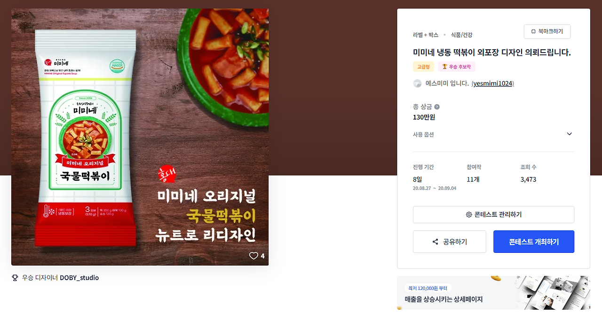
Task: Click the bookmark icon in 북마크하기 button
Action: (533, 31)
